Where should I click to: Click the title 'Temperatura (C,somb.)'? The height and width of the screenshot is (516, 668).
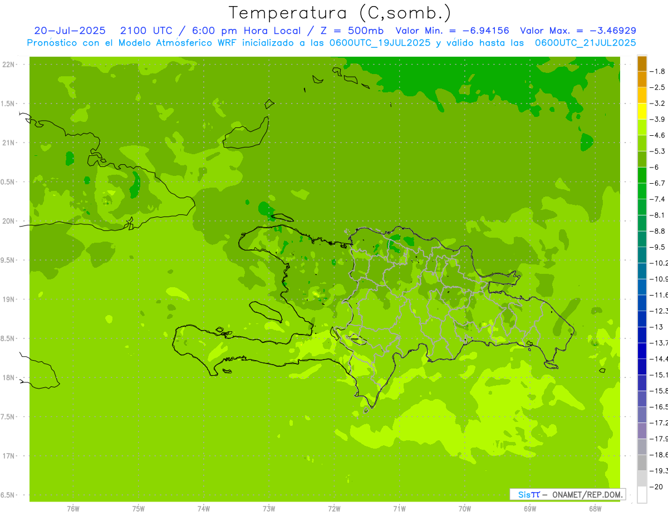[x=340, y=12]
